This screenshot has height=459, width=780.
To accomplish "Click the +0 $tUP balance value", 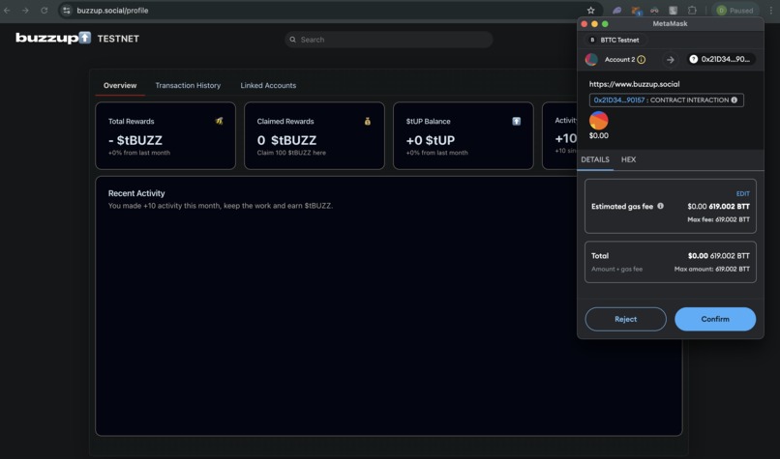I will tap(431, 140).
